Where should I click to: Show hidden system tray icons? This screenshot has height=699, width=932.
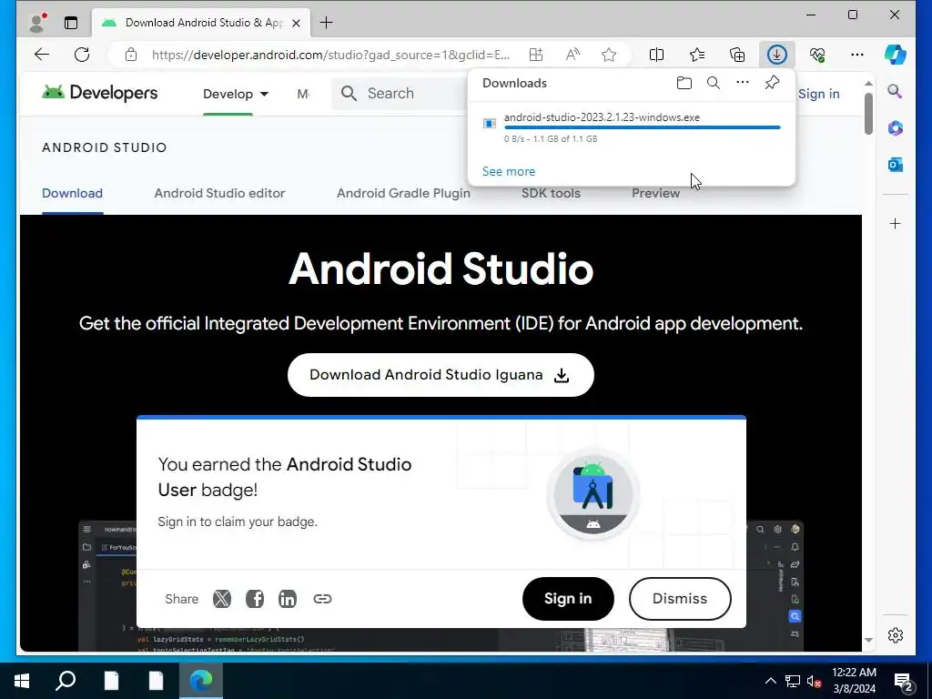point(770,681)
